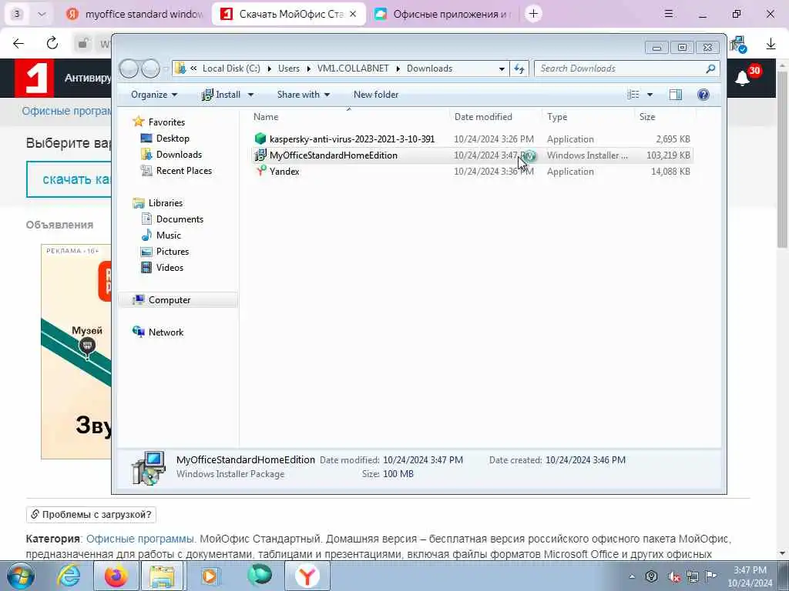This screenshot has width=789, height=591.
Task: Open browser hamburger menu
Action: (669, 14)
